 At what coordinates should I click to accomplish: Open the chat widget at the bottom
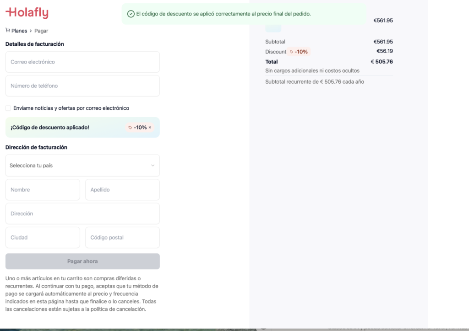[264, 328]
